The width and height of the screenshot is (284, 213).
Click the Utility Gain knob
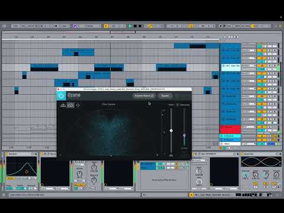coord(94,167)
